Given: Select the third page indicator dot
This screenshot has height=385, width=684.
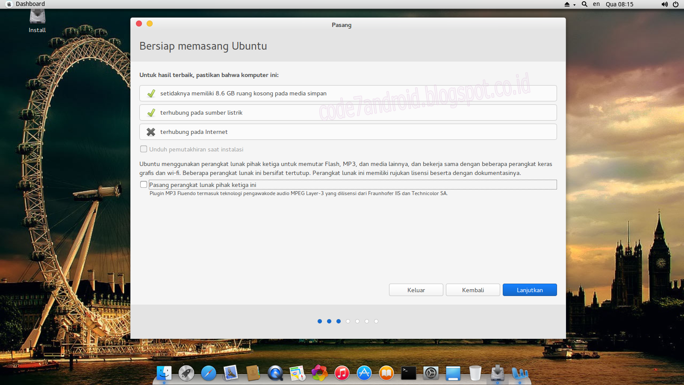Looking at the screenshot, I should pos(339,321).
